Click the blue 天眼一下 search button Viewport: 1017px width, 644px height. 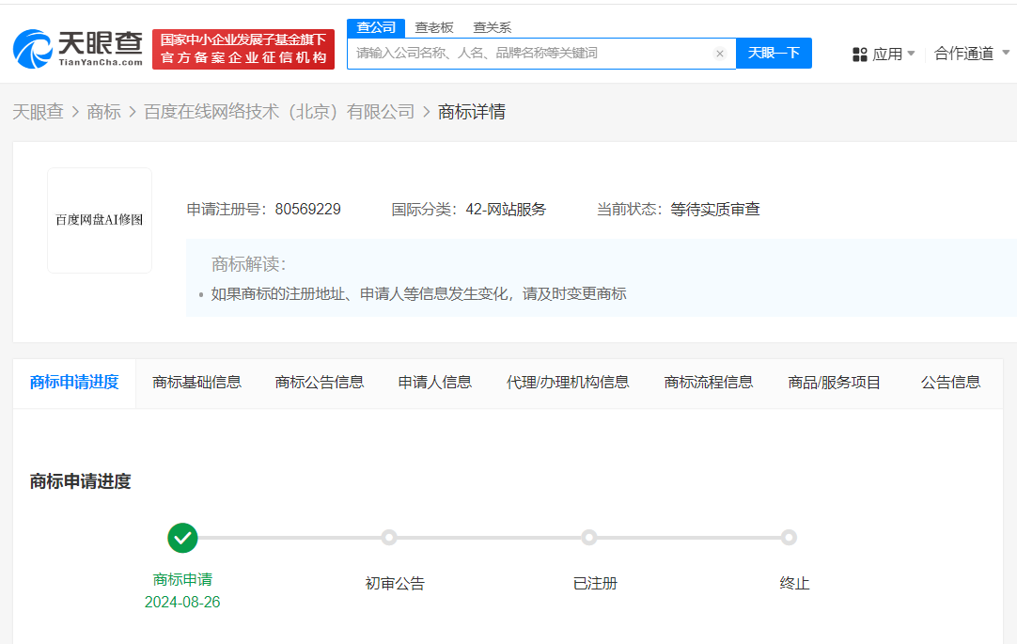point(774,54)
